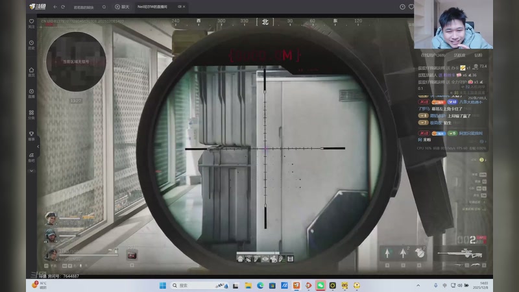
Task: Click the magnifier icon in the top search box
Action: click(x=104, y=7)
